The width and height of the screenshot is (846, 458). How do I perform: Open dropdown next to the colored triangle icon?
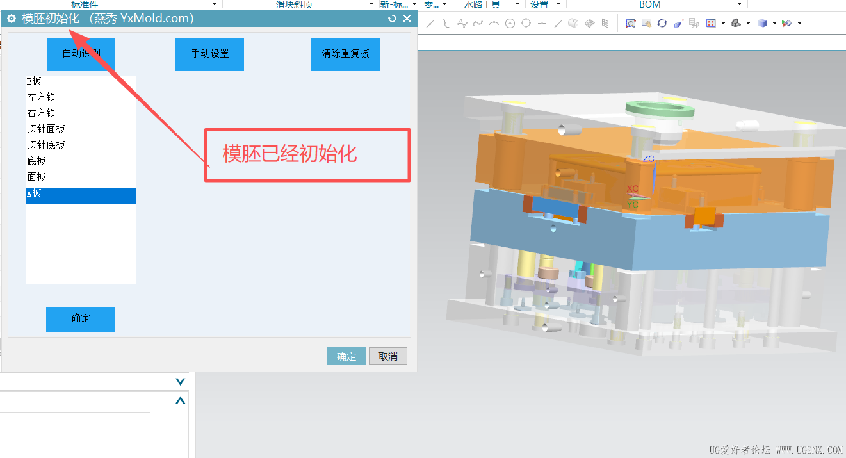point(799,23)
